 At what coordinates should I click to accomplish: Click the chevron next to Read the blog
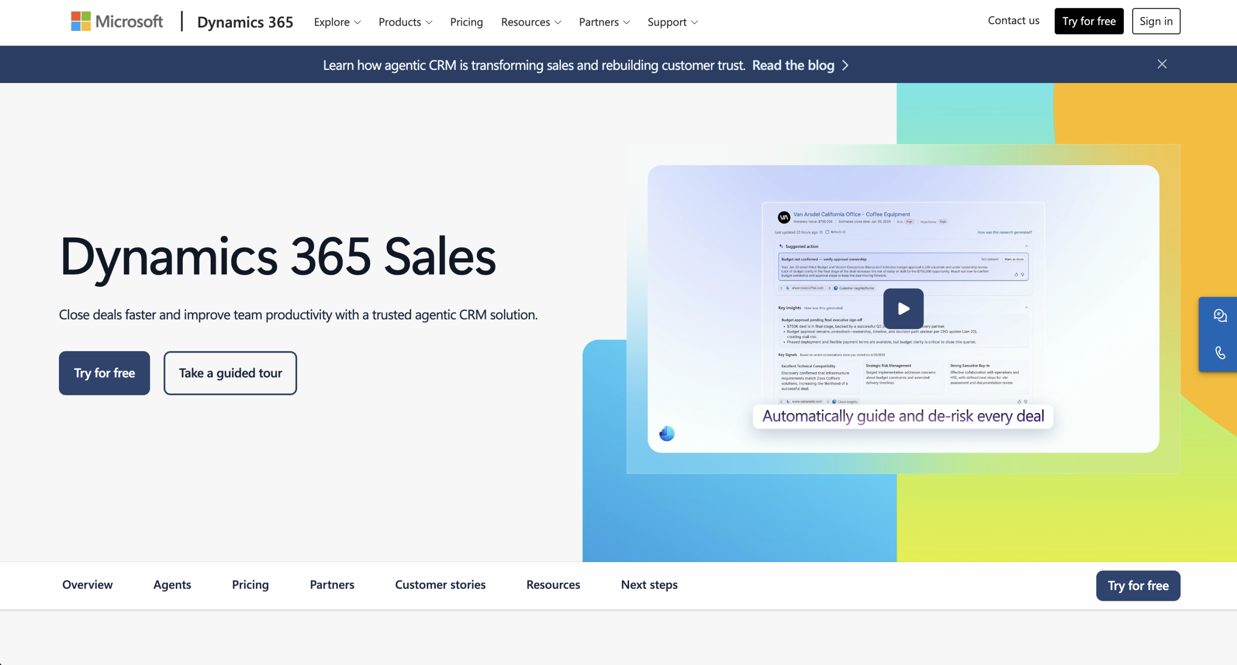(x=845, y=65)
